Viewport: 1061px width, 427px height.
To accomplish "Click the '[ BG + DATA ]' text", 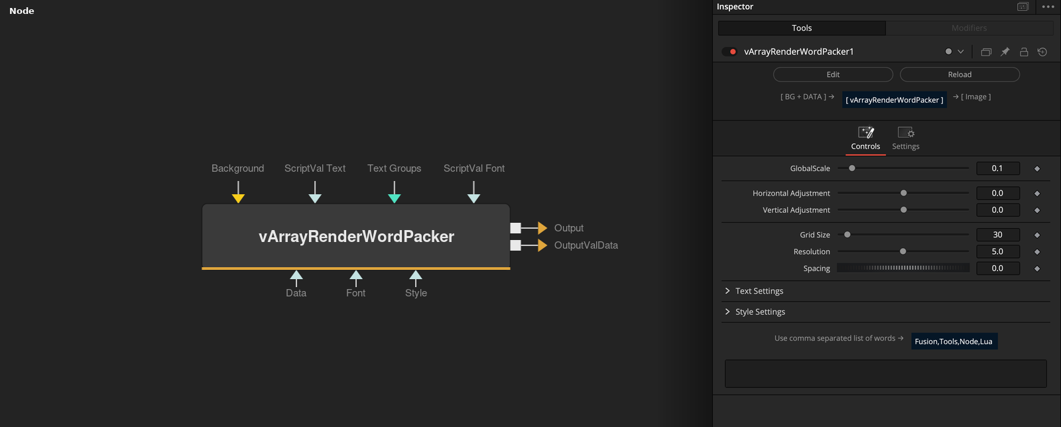I will pos(803,97).
